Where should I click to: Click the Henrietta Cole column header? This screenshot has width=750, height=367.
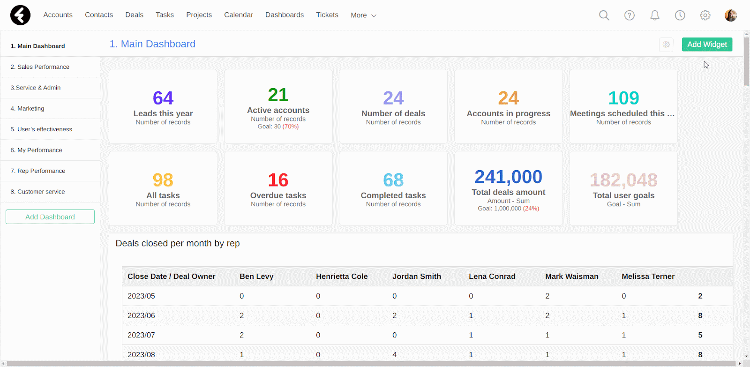click(342, 277)
